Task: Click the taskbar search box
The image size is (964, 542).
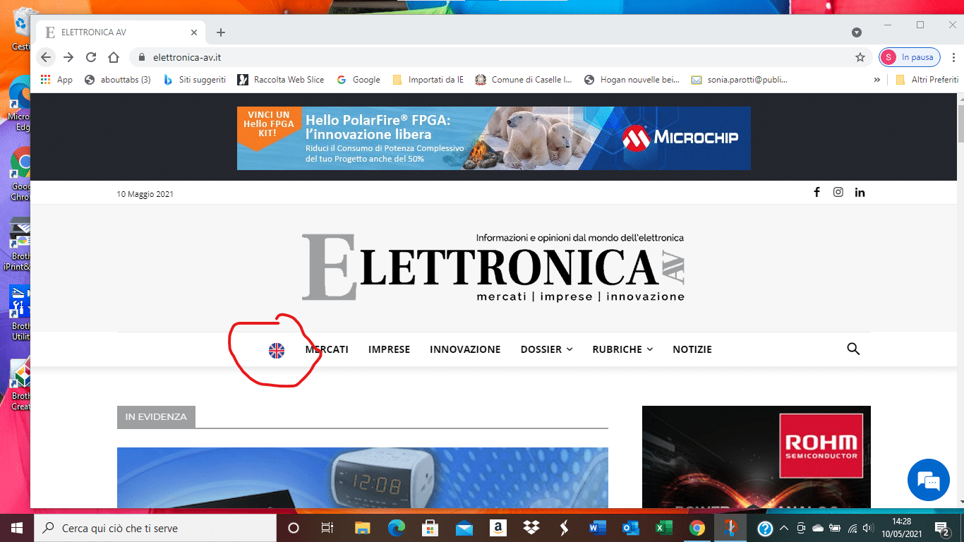Action: tap(155, 528)
